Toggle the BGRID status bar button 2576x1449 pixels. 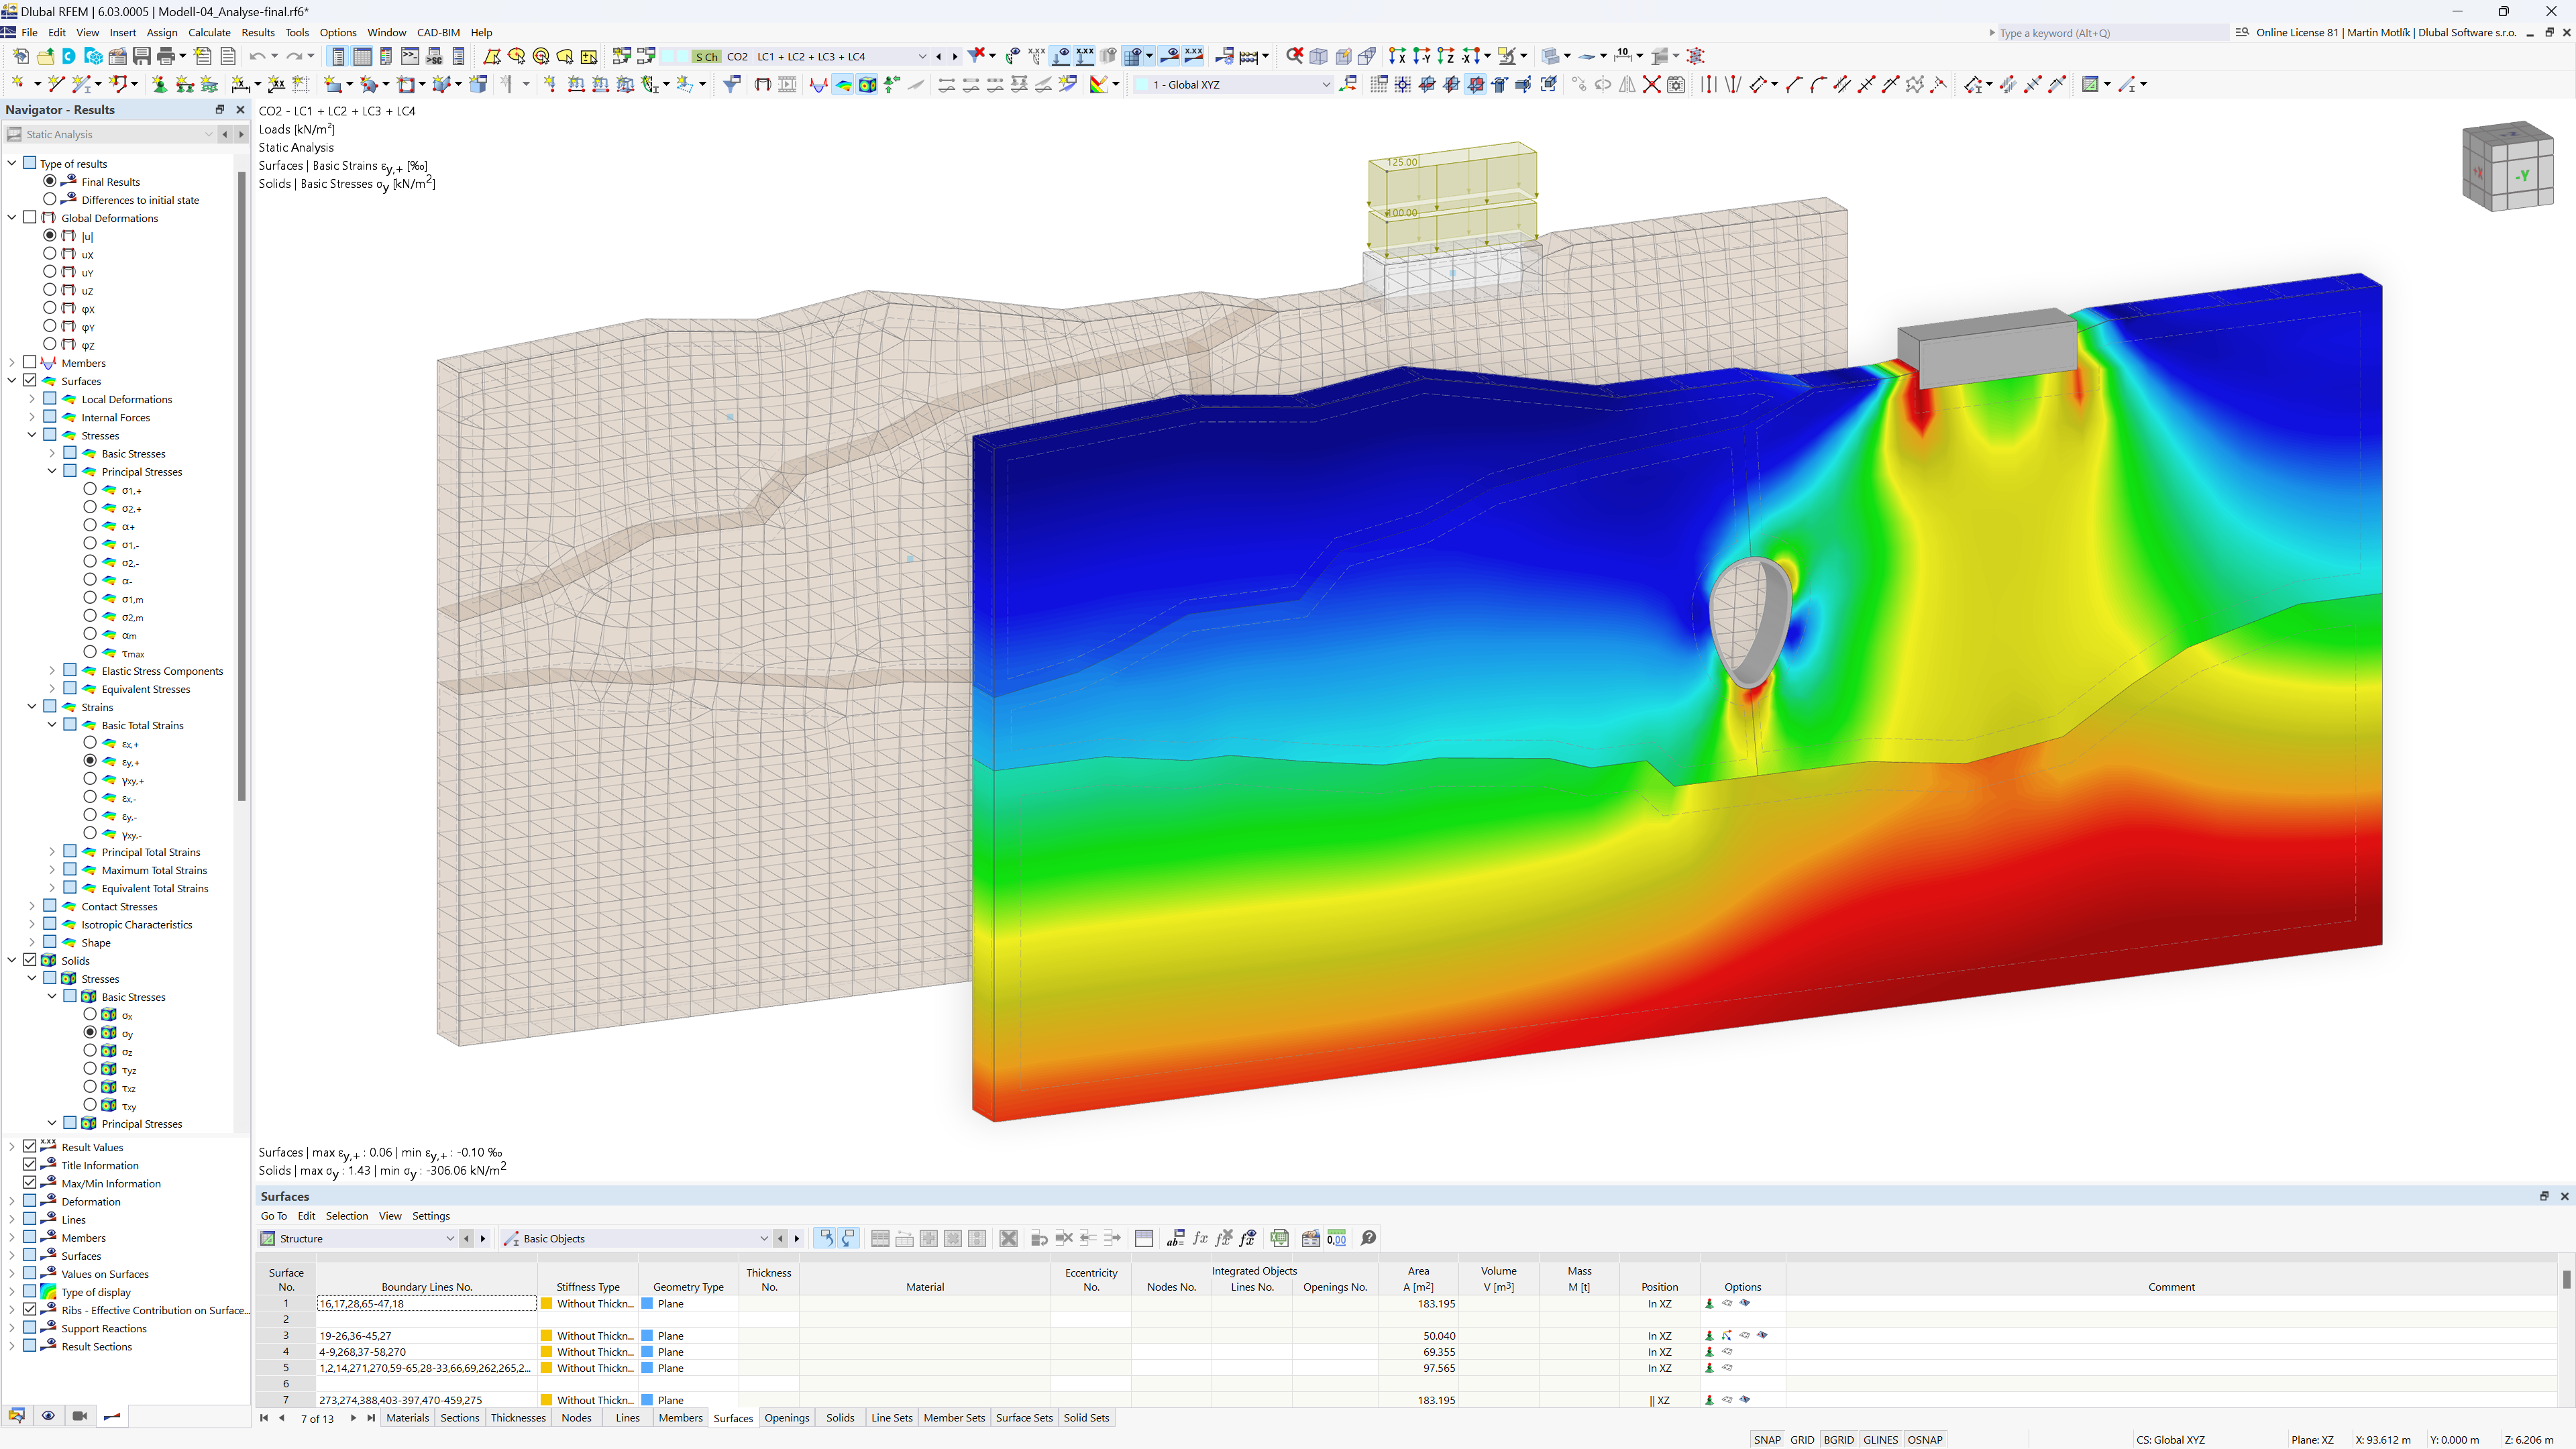click(1840, 1438)
